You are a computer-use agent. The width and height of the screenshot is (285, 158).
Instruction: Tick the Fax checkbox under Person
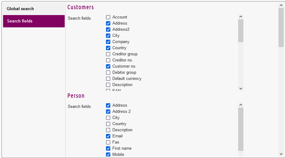[x=108, y=142]
